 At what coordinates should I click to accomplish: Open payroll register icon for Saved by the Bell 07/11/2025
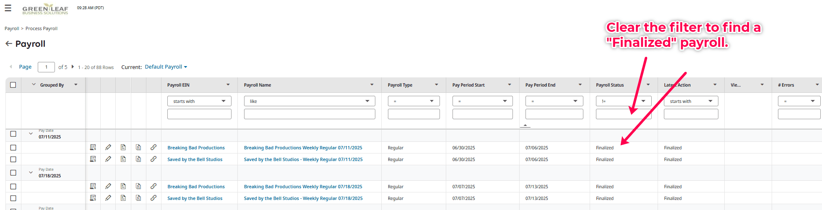[93, 159]
